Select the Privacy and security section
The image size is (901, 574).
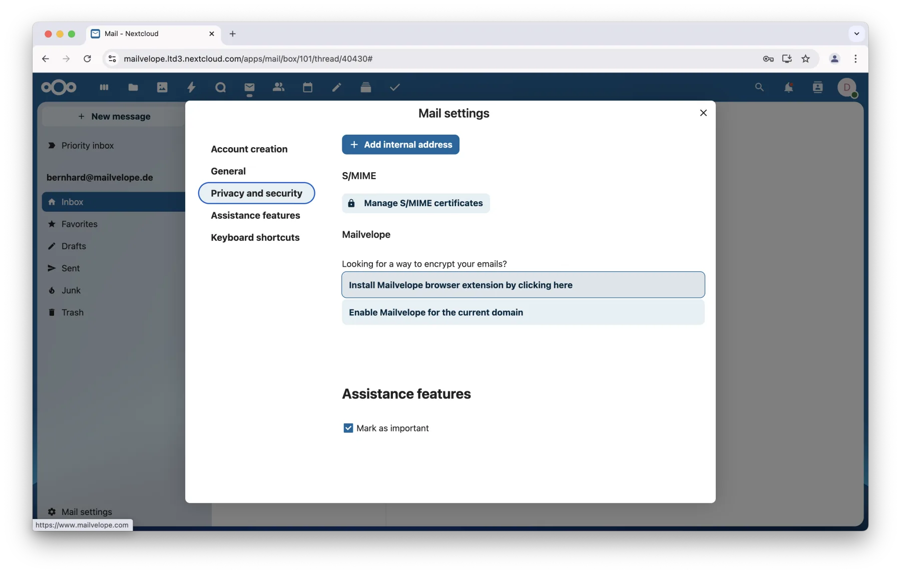(x=256, y=193)
